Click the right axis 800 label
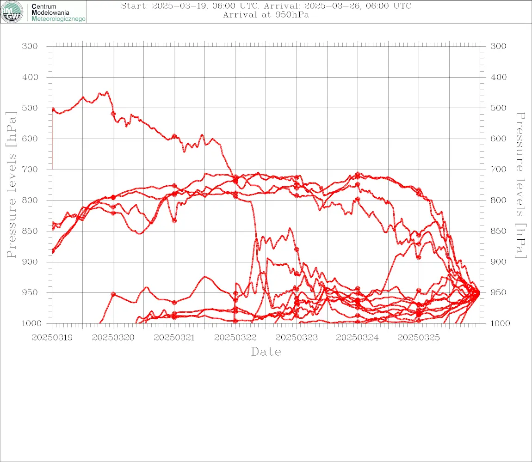The height and width of the screenshot is (462, 532). pyautogui.click(x=498, y=201)
